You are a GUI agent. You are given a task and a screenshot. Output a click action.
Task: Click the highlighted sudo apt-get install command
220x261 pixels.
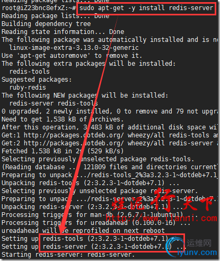click(x=146, y=8)
